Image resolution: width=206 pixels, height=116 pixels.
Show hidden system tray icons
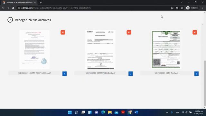pos(167,112)
